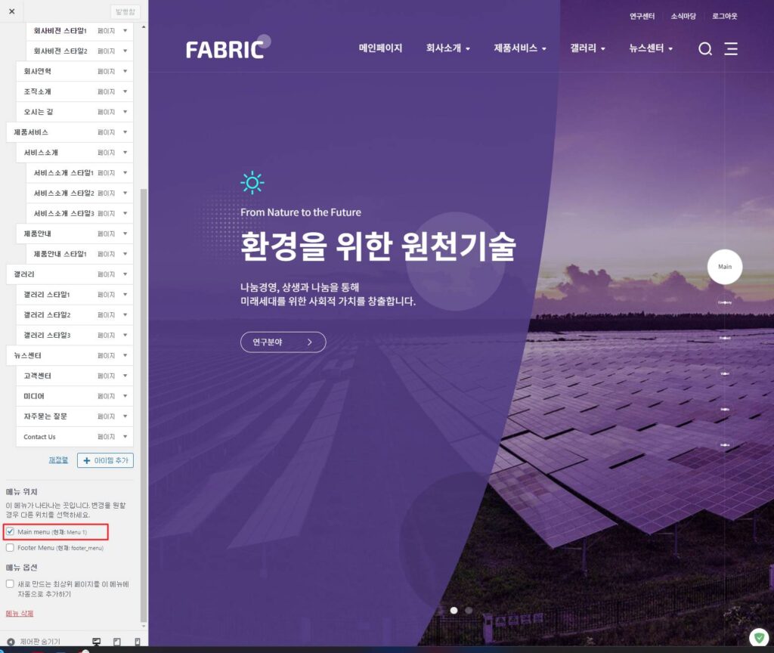
Task: Enable auto-add new top-level pages checkbox
Action: [10, 583]
